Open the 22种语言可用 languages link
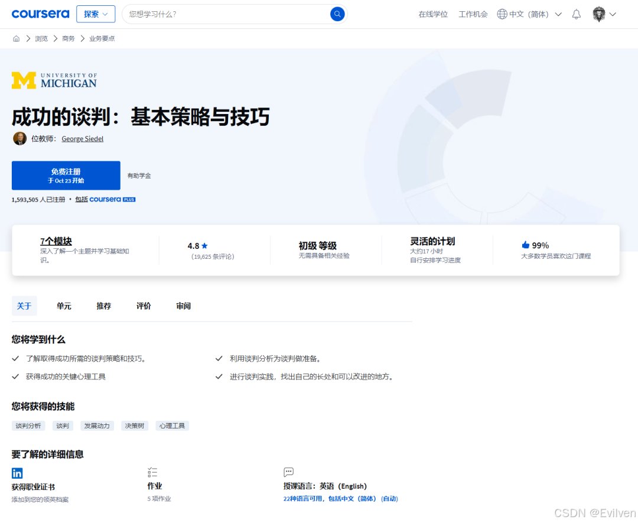This screenshot has height=523, width=638. point(341,499)
